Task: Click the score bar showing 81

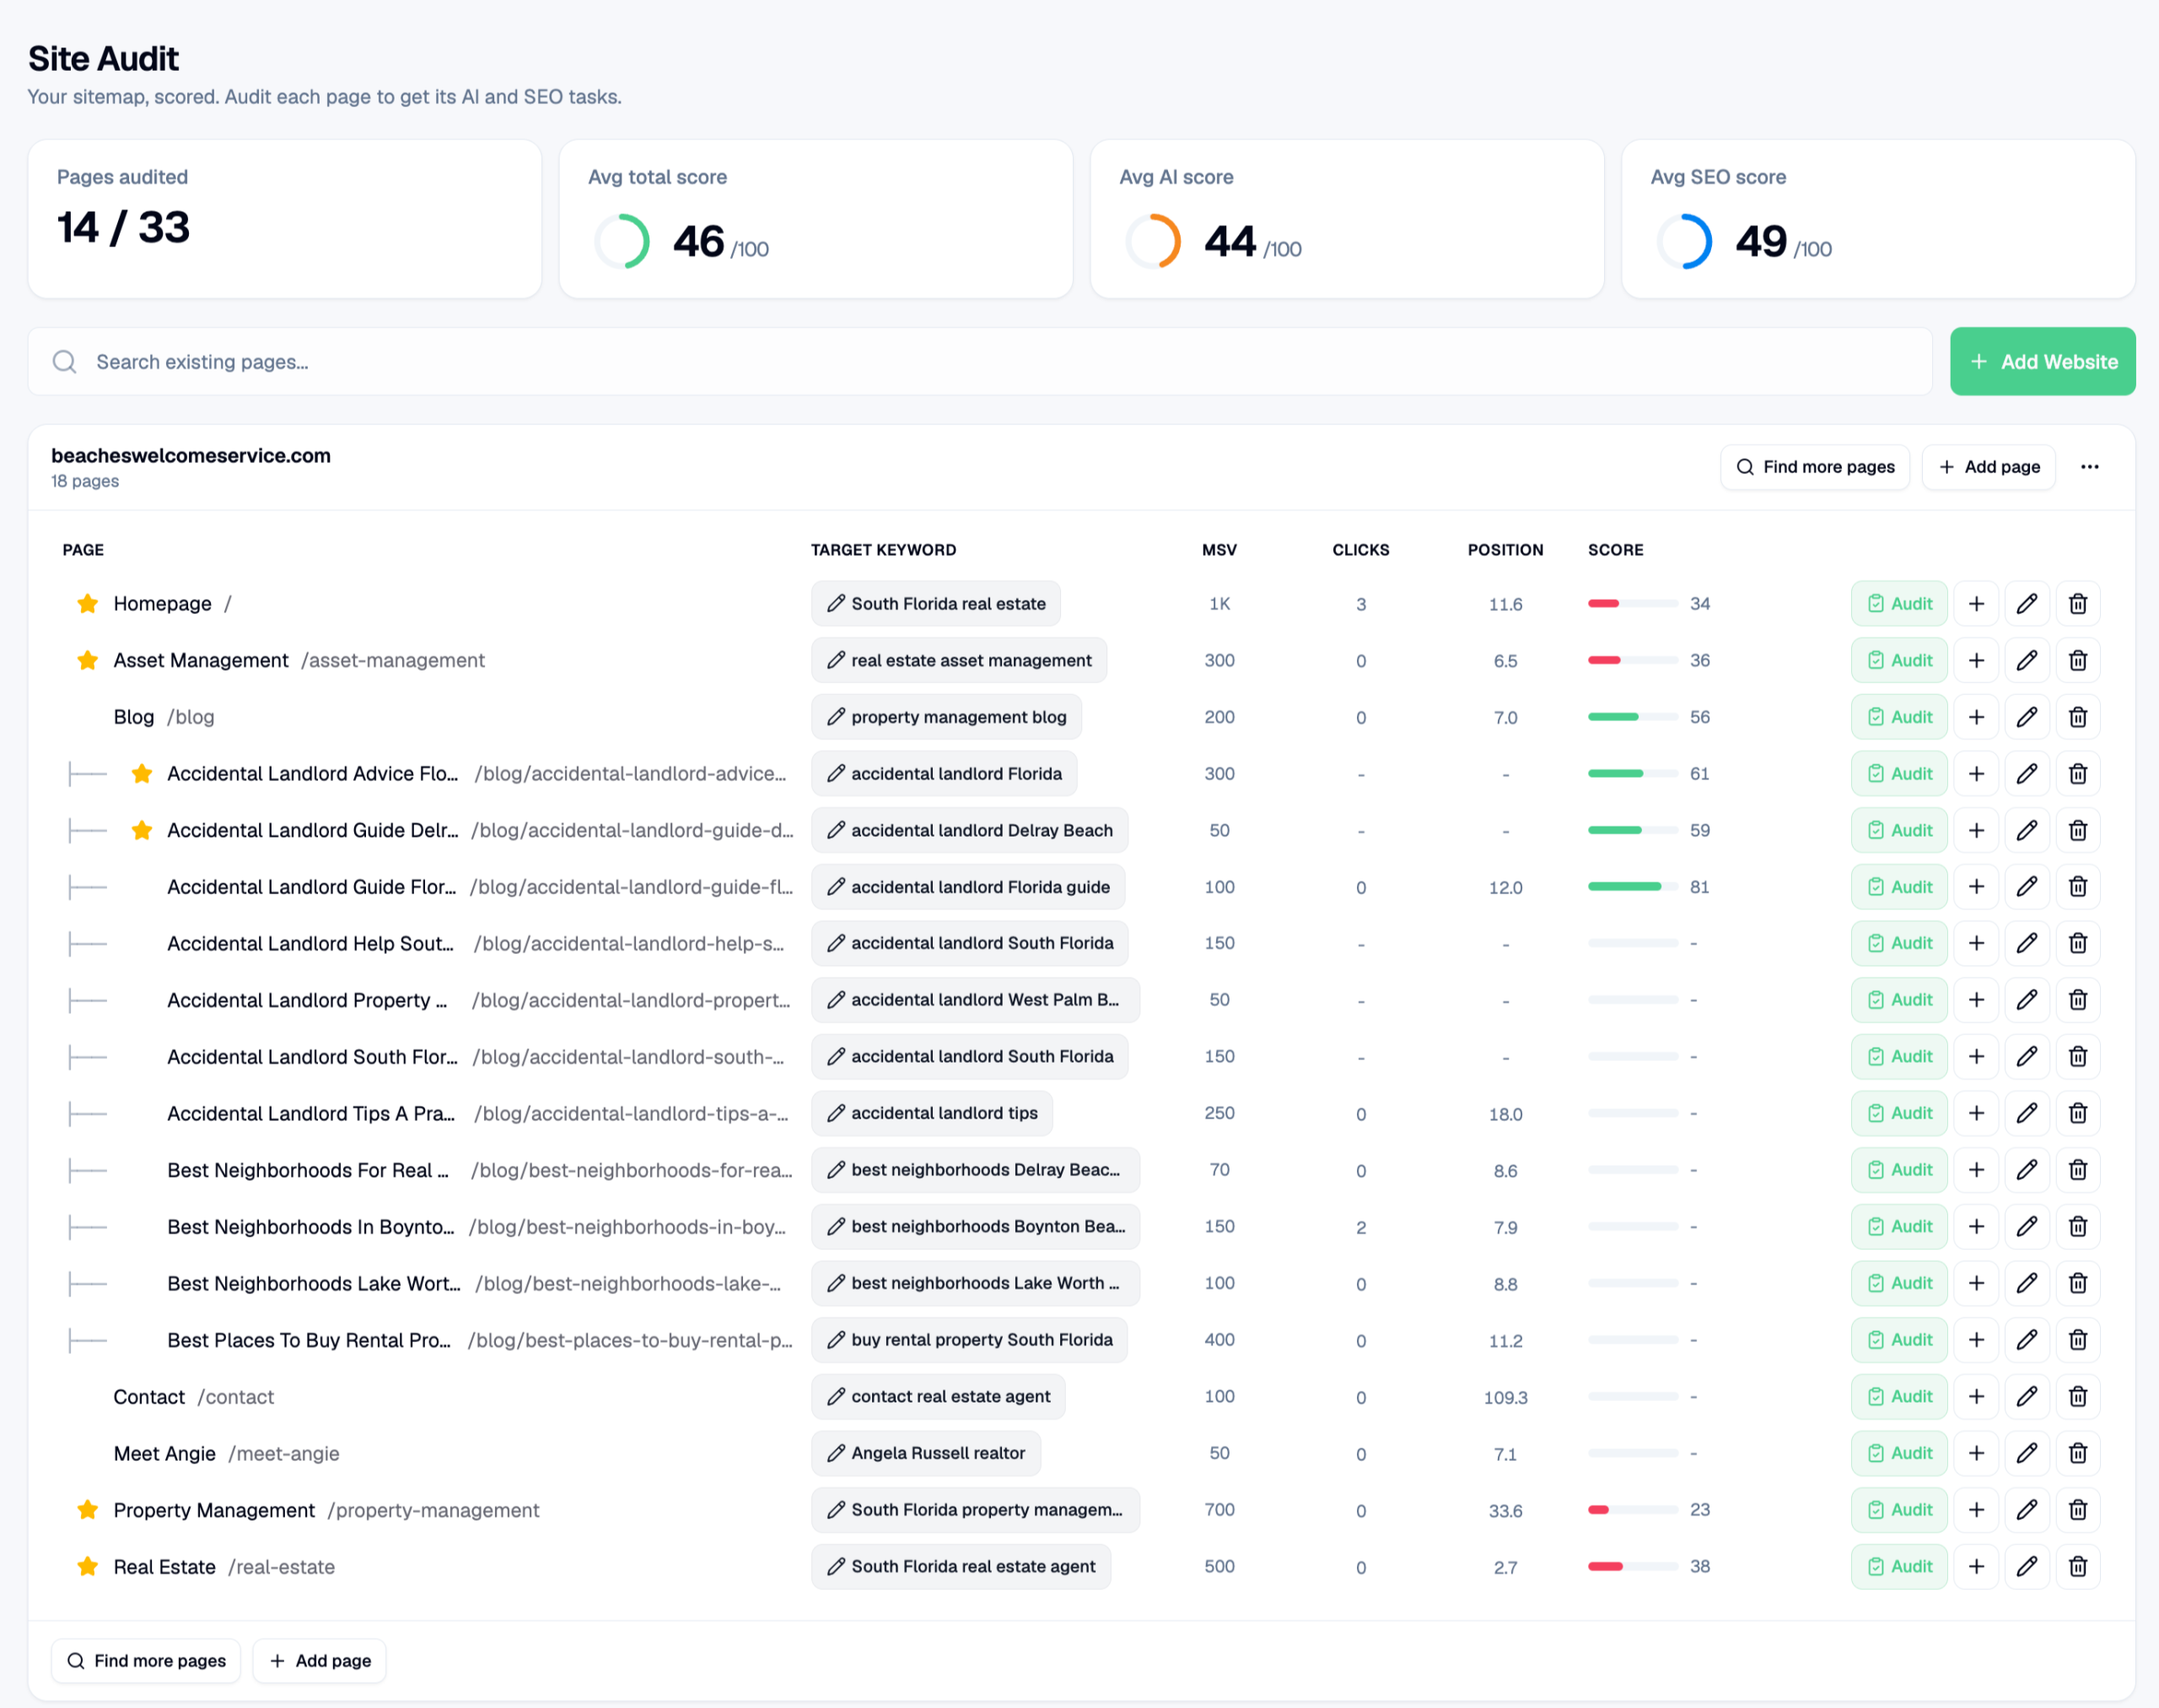Action: click(1631, 887)
